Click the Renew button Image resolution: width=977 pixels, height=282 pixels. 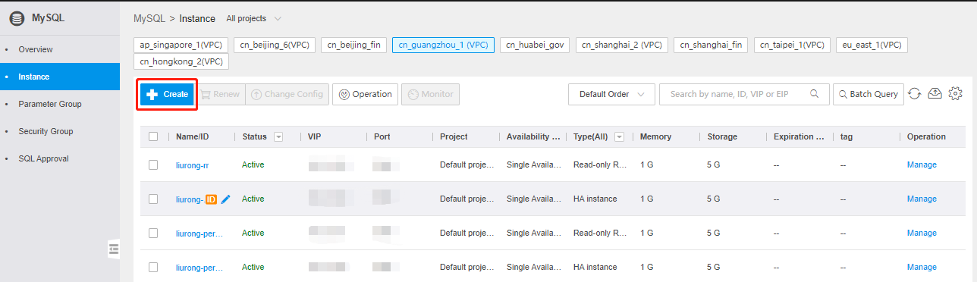[x=219, y=94]
